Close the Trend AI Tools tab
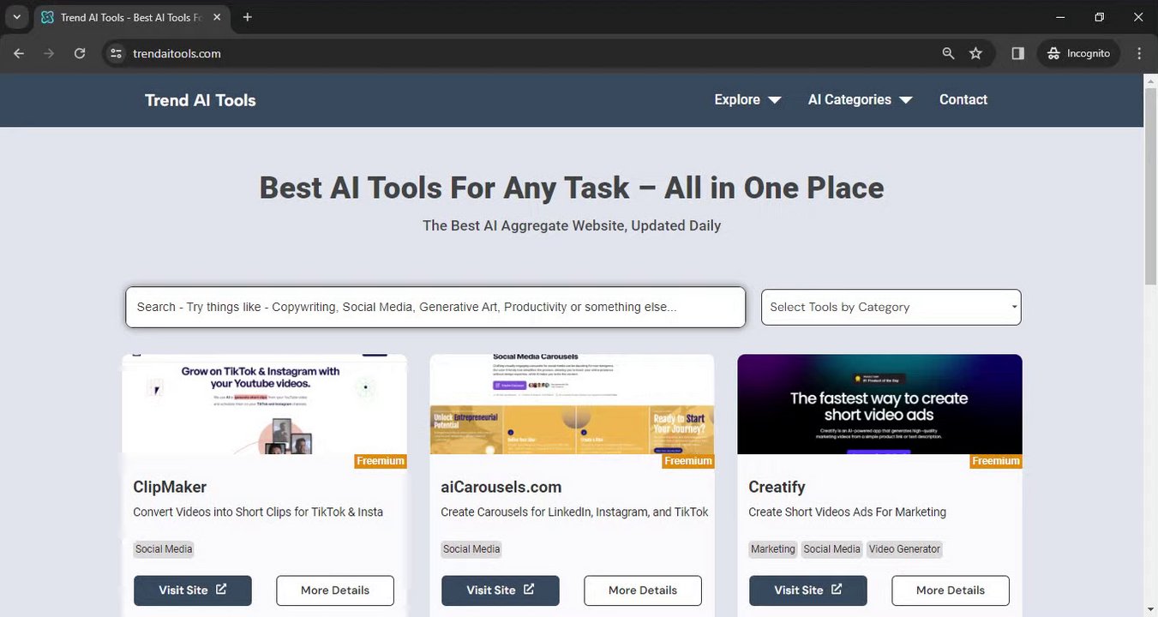This screenshot has height=617, width=1158. tap(218, 17)
